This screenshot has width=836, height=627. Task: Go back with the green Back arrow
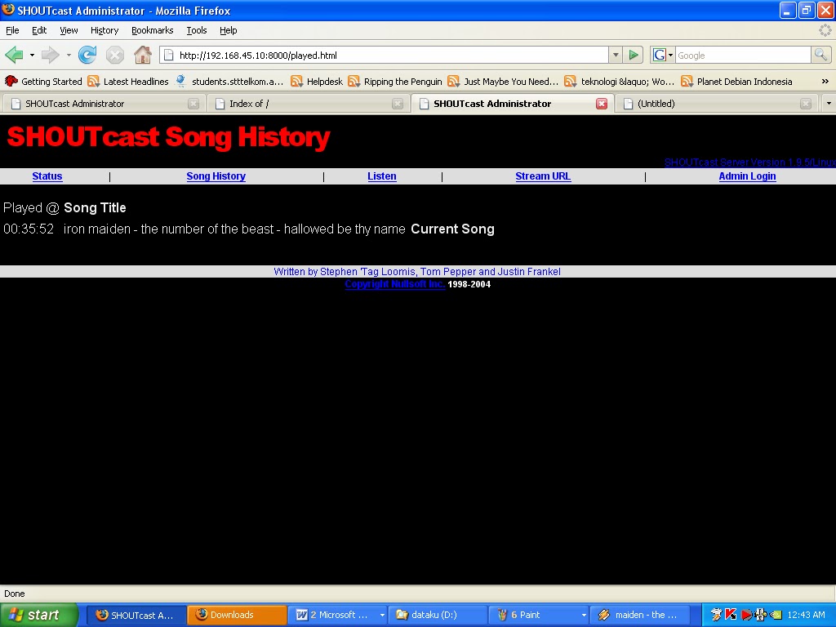(15, 55)
